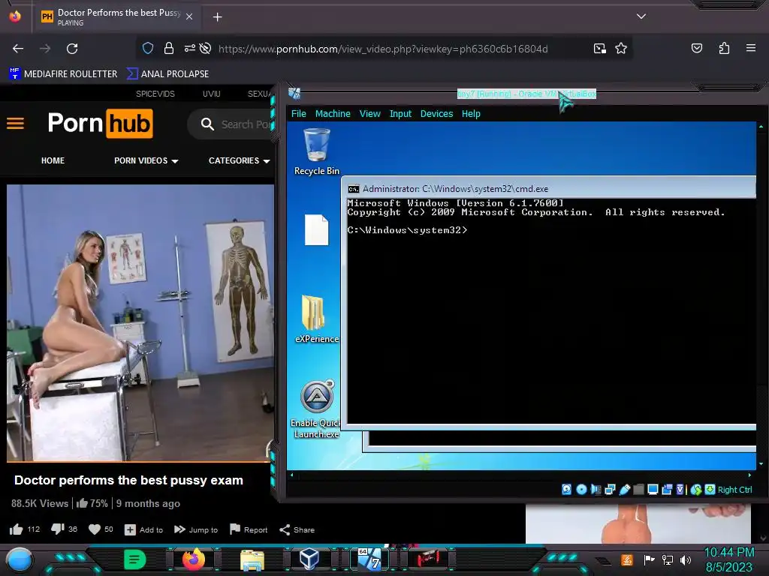Click the VirtualBox network status icon
This screenshot has height=576, width=769.
point(610,489)
